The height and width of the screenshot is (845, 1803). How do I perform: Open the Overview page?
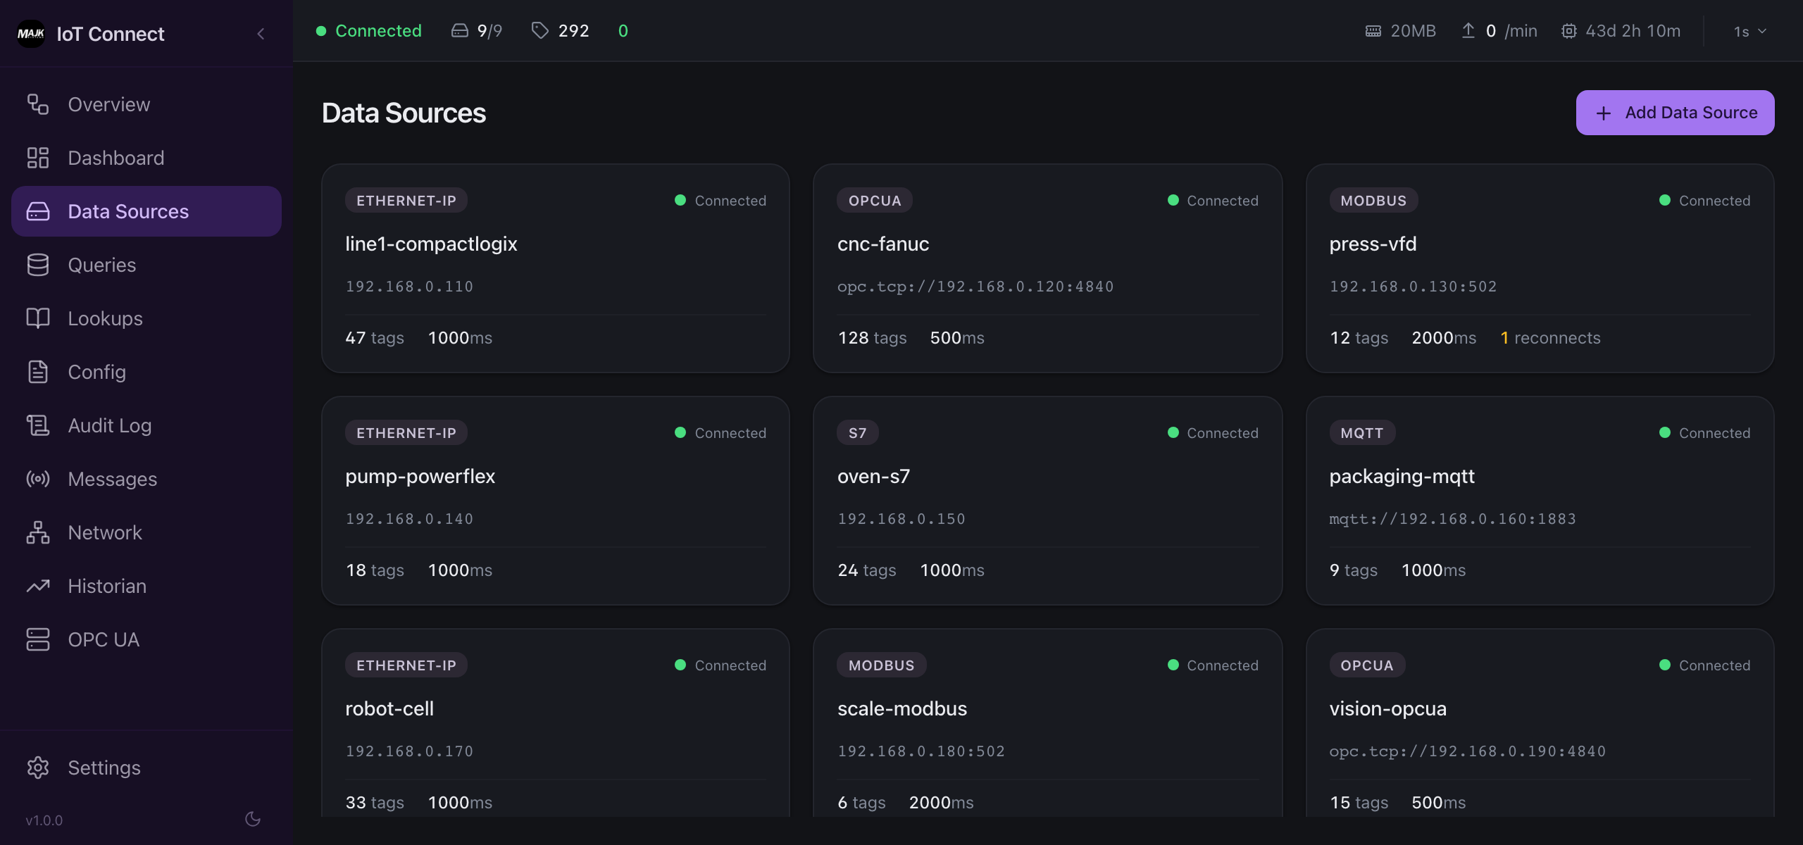pos(146,104)
